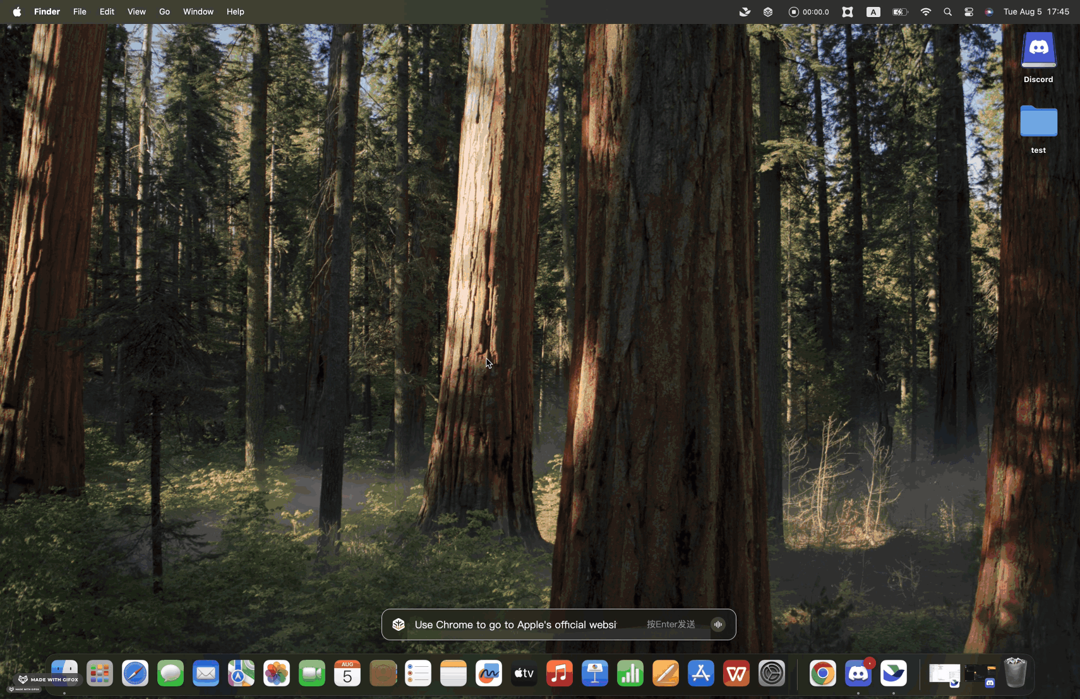Open Numbers
Viewport: 1080px width, 699px height.
click(x=630, y=673)
